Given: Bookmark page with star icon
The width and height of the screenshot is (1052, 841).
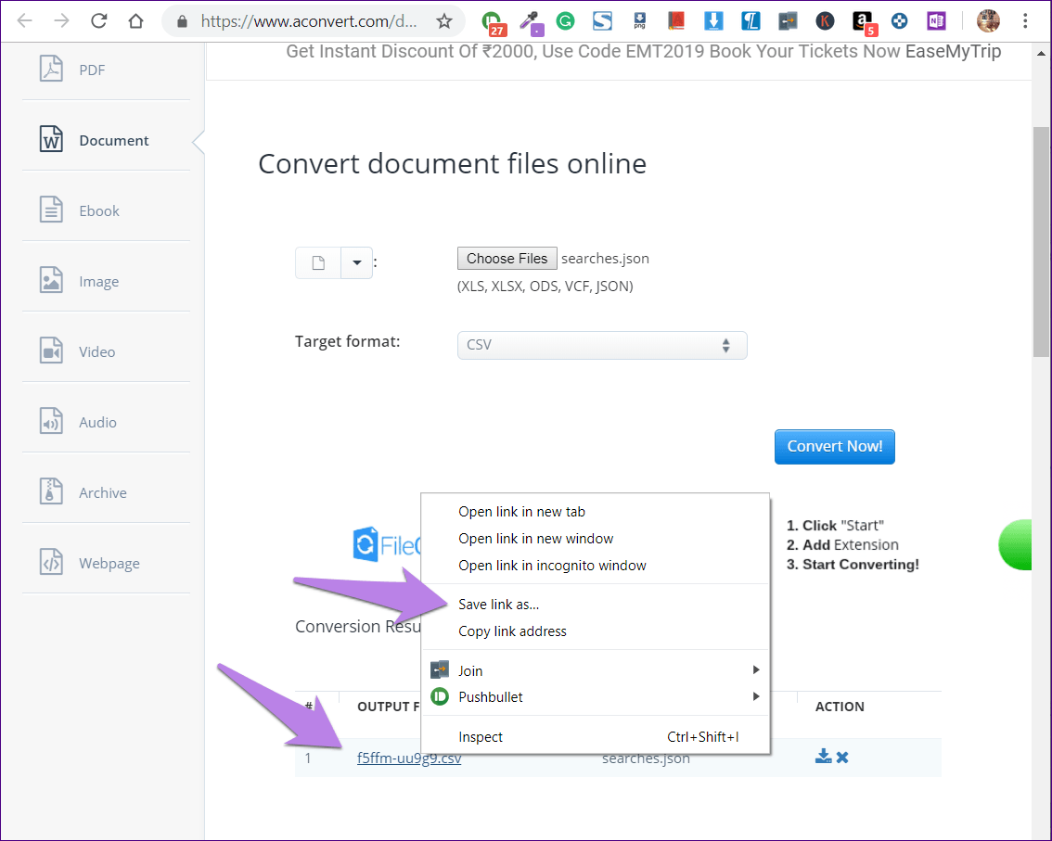Looking at the screenshot, I should [444, 21].
